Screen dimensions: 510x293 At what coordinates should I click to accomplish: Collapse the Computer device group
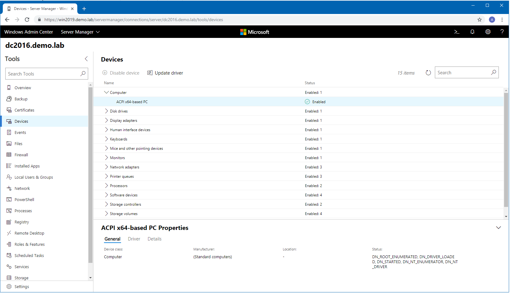pos(106,92)
